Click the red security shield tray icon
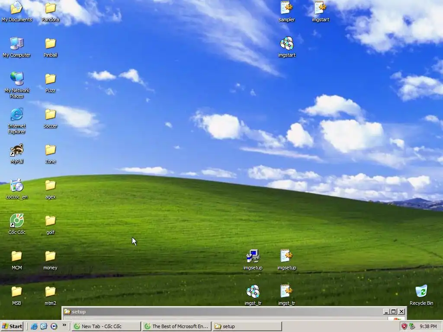This screenshot has height=332, width=443. [x=404, y=326]
